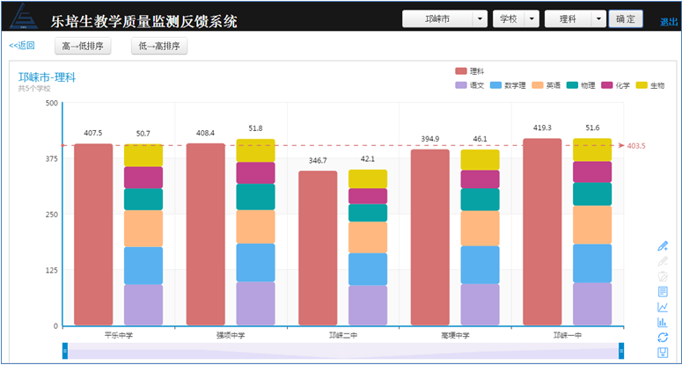Hide the 生物 legend series
Viewport: 682px width, 365px height.
(x=649, y=85)
